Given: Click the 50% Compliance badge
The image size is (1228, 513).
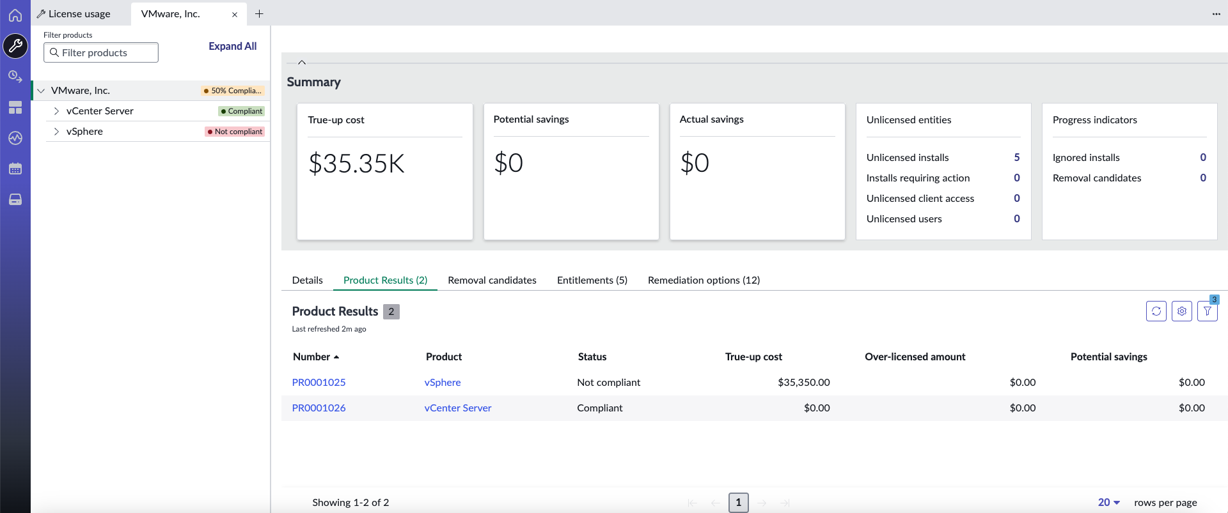Looking at the screenshot, I should [x=232, y=91].
